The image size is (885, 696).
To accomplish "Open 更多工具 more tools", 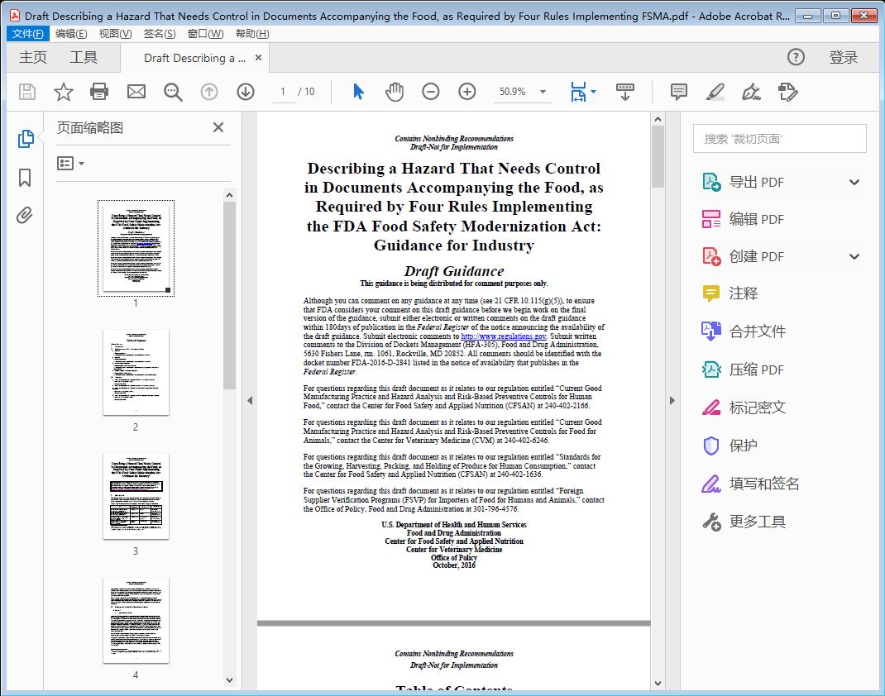I will (x=744, y=522).
